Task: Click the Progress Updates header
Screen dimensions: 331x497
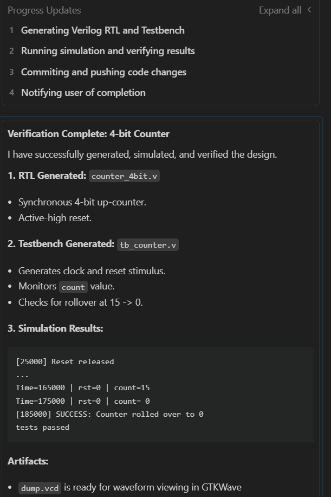Action: [44, 10]
